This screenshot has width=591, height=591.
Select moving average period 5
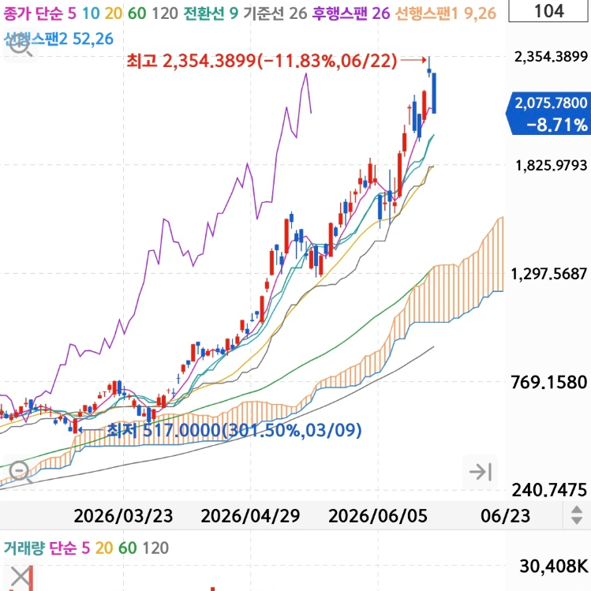pos(72,13)
